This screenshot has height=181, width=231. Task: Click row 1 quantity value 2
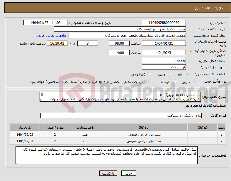point(55,135)
